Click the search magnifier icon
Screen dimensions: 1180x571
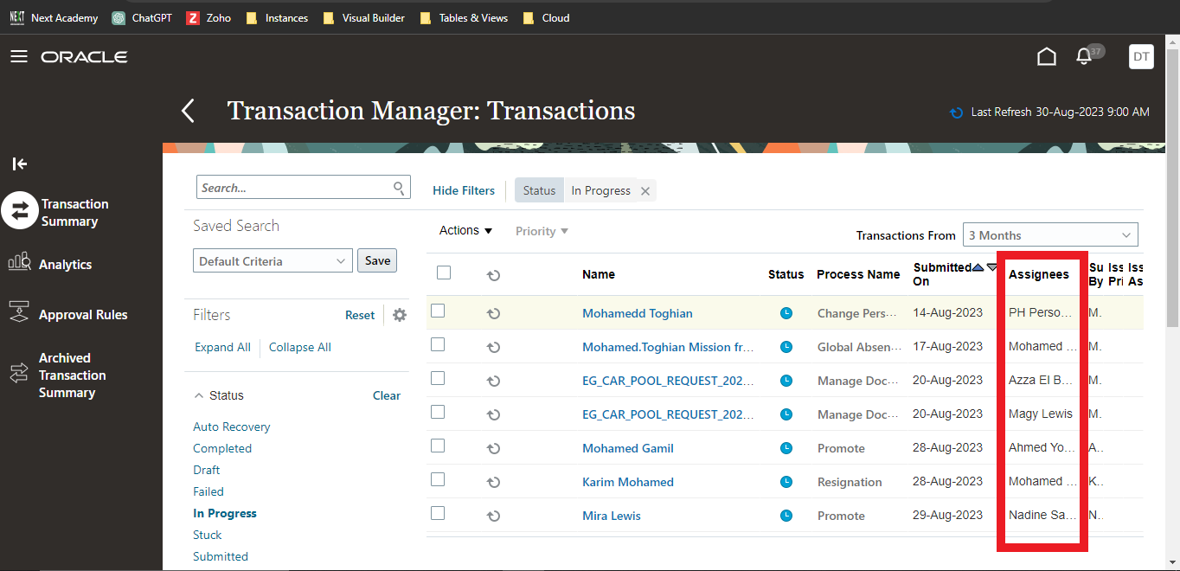(x=399, y=188)
